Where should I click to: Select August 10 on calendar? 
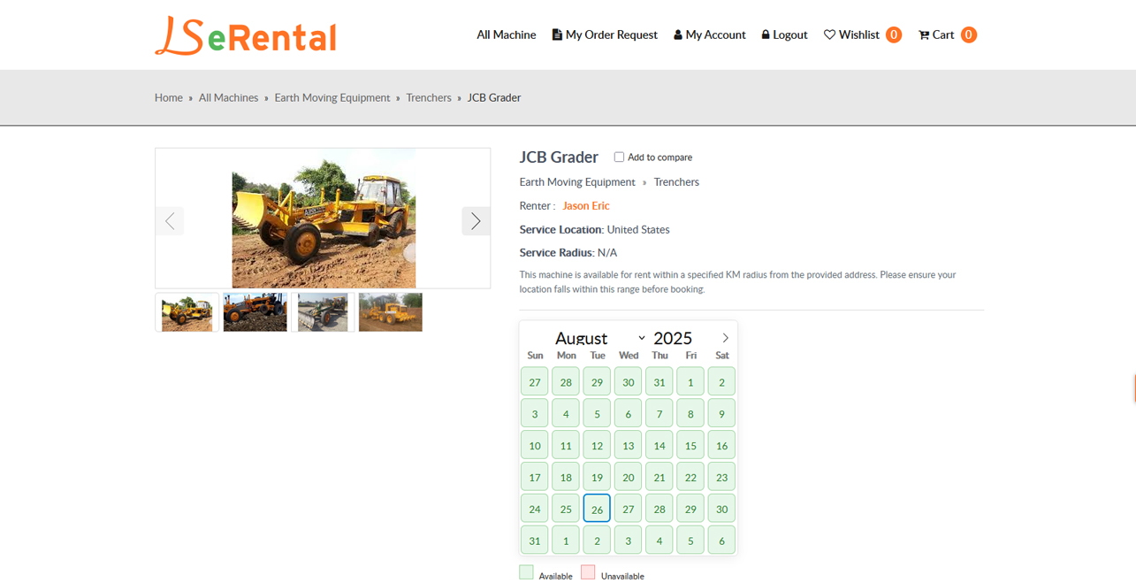(x=534, y=445)
